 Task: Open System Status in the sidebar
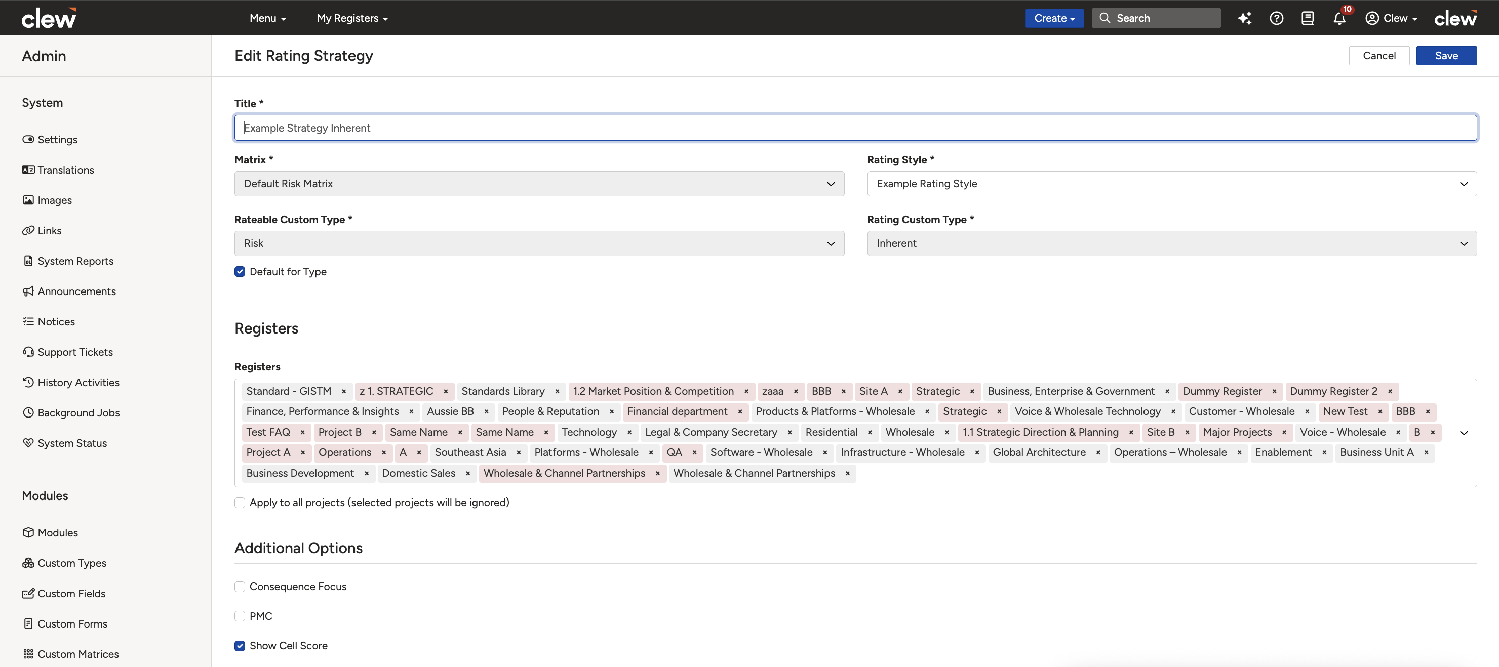click(65, 443)
